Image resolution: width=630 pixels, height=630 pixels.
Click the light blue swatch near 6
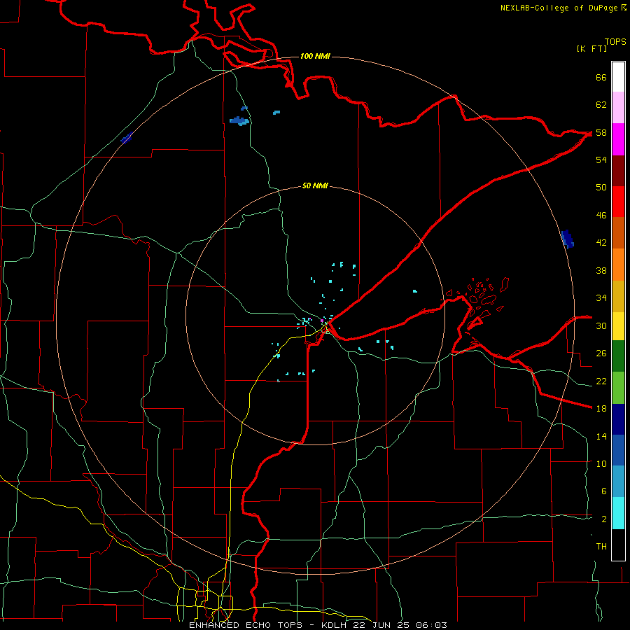tap(618, 482)
